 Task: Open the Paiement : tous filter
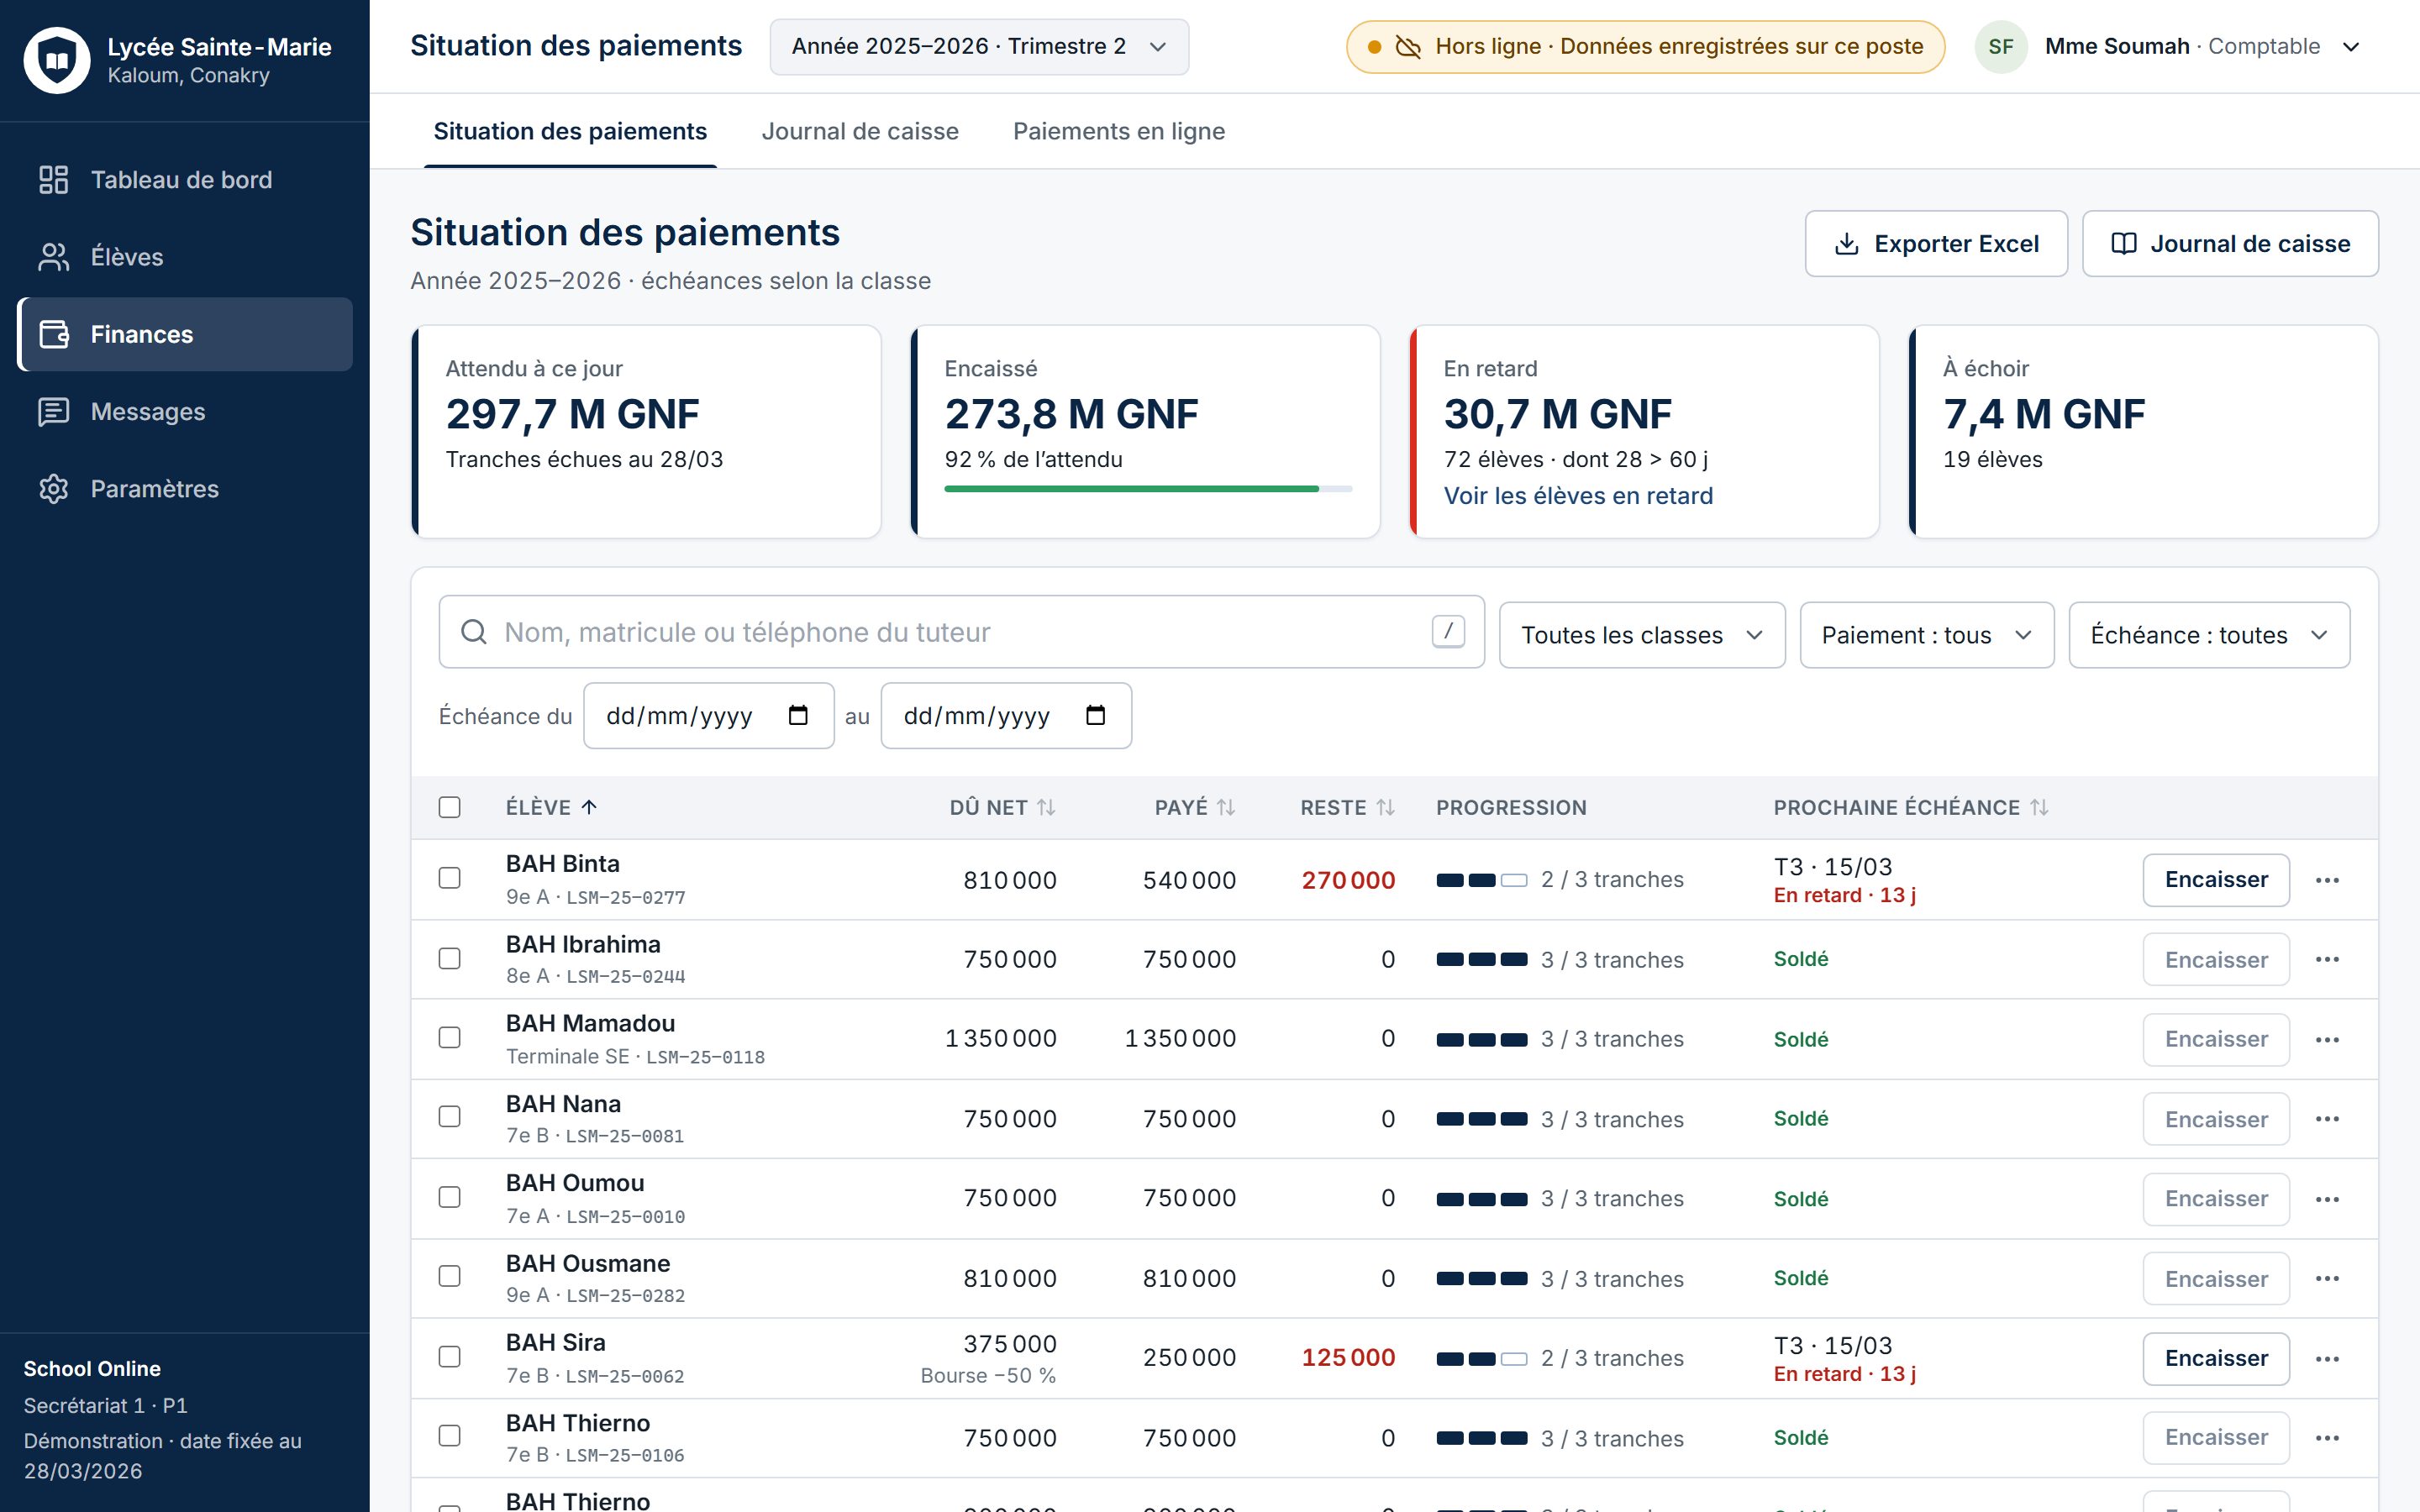[x=1926, y=635]
